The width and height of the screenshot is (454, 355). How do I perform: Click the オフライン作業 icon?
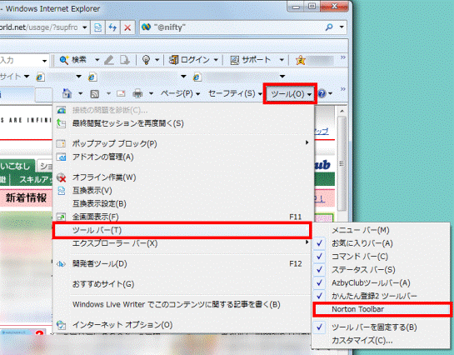pyautogui.click(x=61, y=177)
